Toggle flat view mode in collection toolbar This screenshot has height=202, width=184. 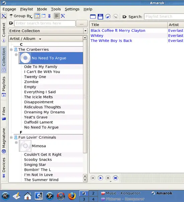click(43, 16)
